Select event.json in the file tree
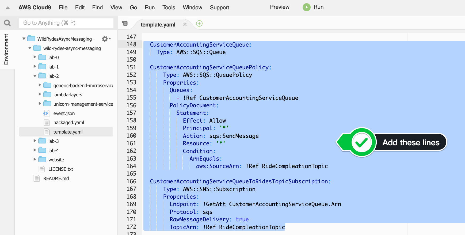This screenshot has height=235, width=465. [x=64, y=113]
